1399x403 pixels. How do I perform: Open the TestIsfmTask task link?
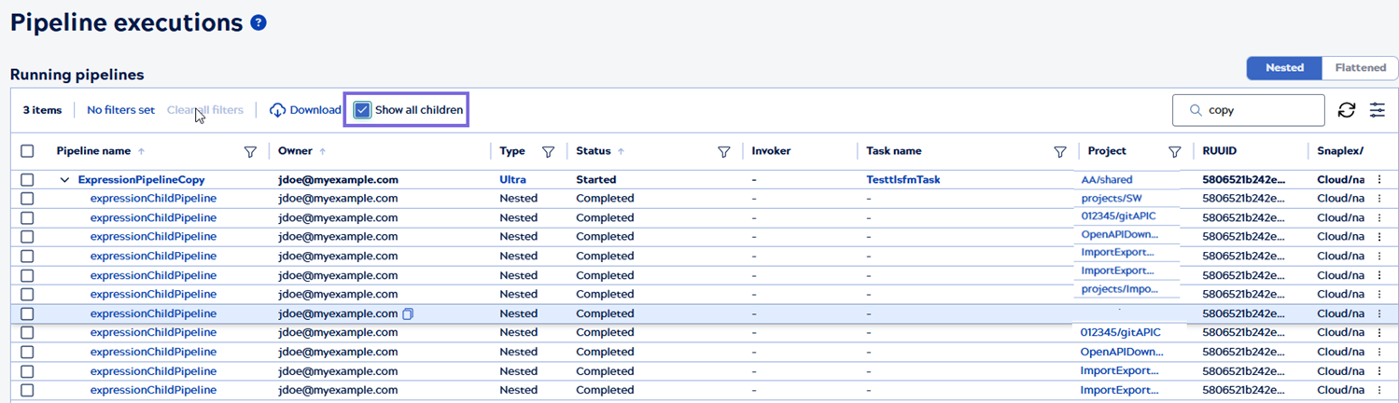click(x=902, y=180)
